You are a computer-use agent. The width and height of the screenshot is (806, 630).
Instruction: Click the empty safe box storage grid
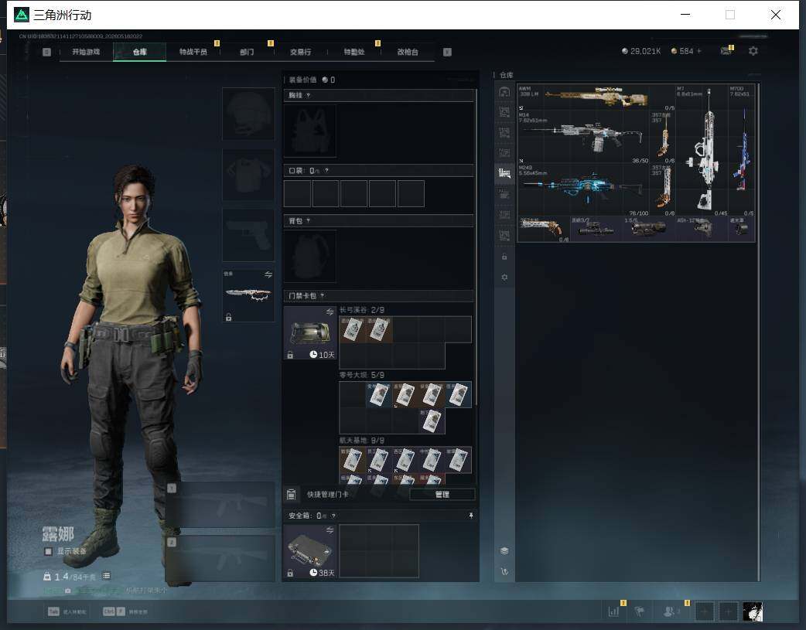click(x=379, y=551)
